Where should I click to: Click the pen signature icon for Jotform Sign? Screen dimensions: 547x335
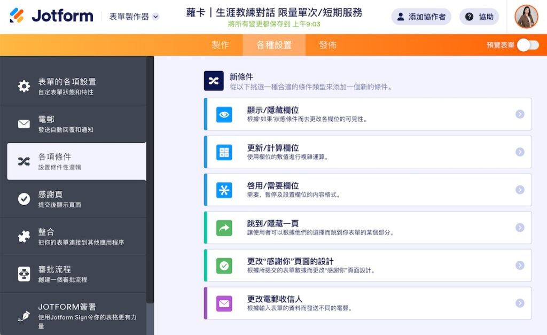tap(24, 316)
